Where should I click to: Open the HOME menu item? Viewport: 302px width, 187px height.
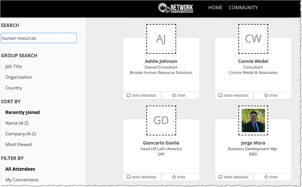215,8
